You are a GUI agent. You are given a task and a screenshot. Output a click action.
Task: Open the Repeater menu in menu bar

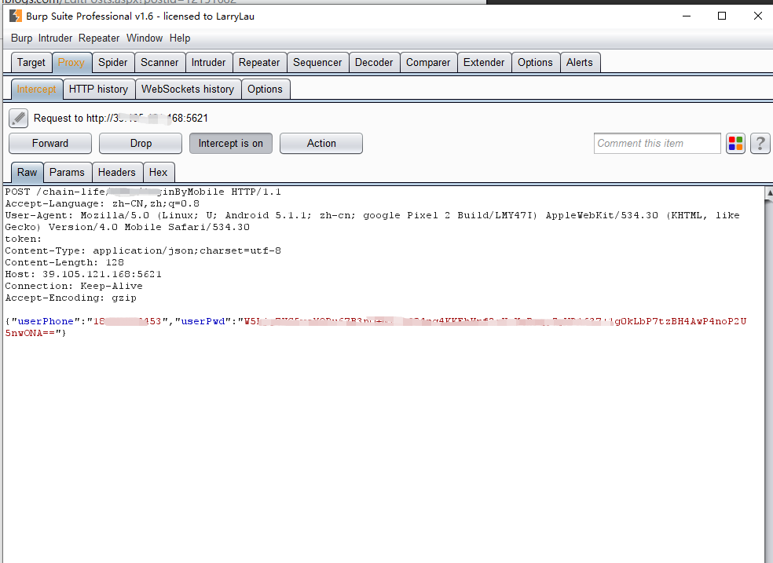(99, 38)
